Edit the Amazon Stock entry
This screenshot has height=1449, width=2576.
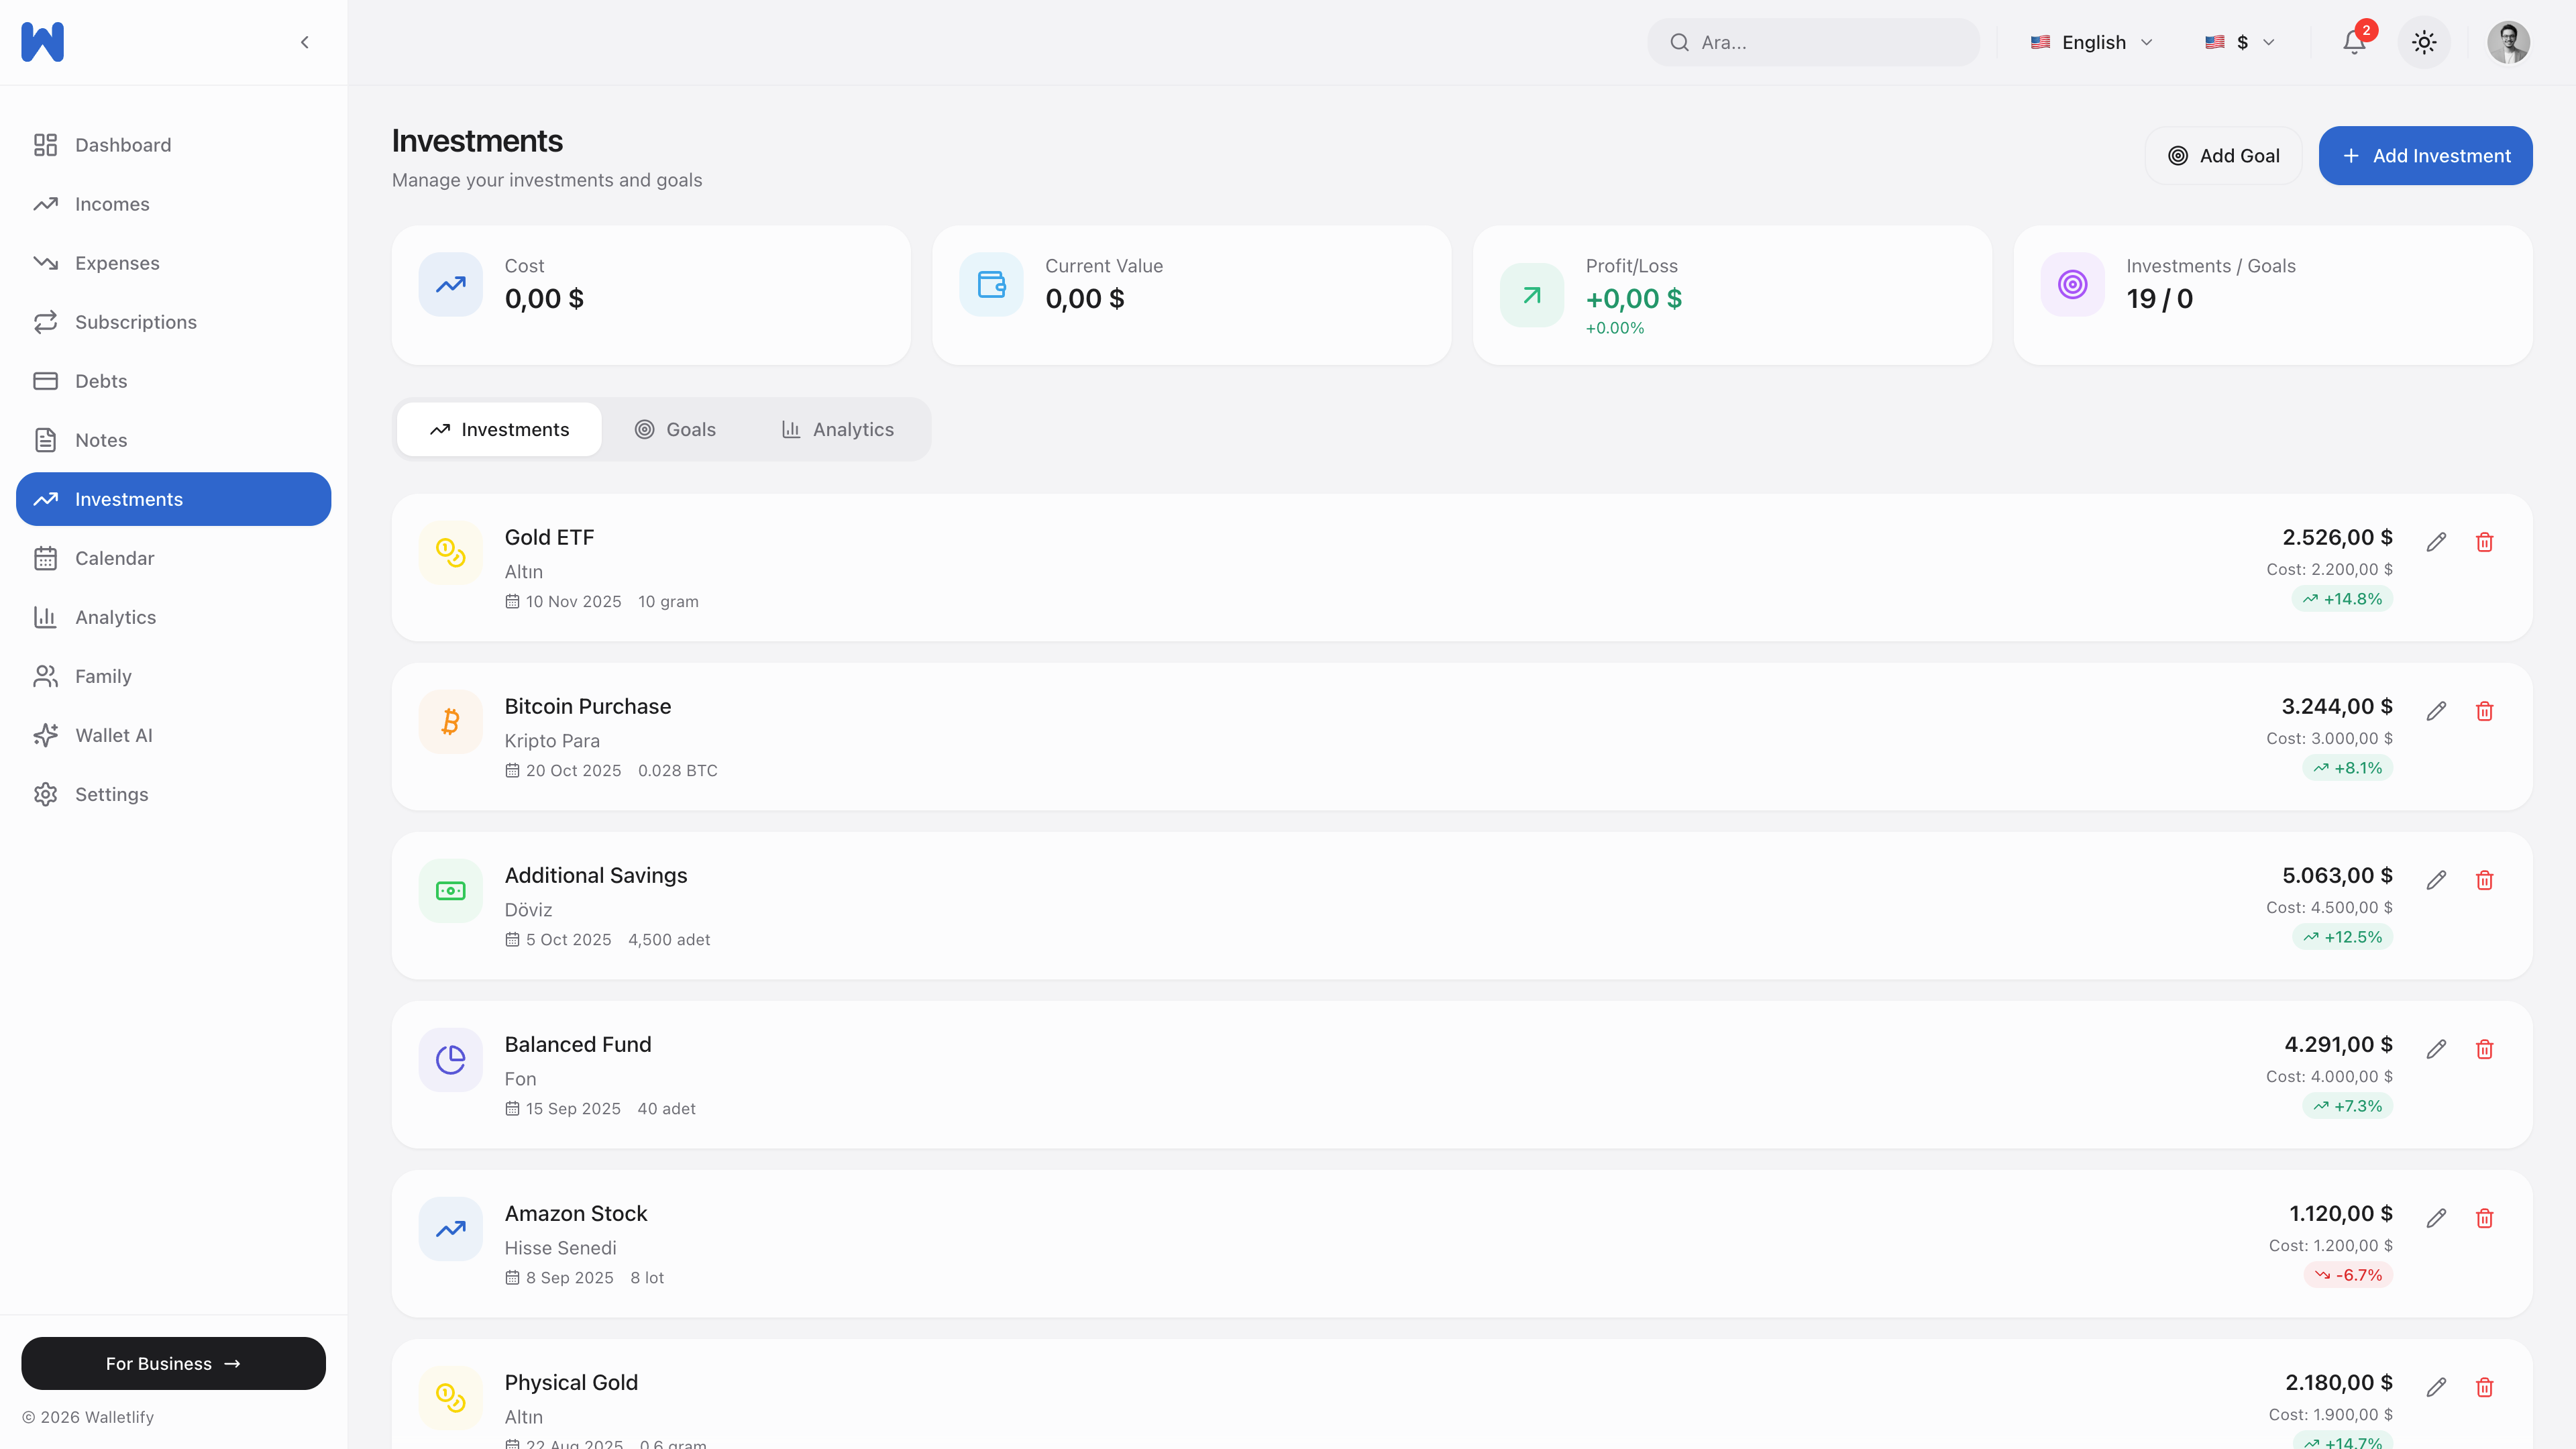(2436, 1218)
